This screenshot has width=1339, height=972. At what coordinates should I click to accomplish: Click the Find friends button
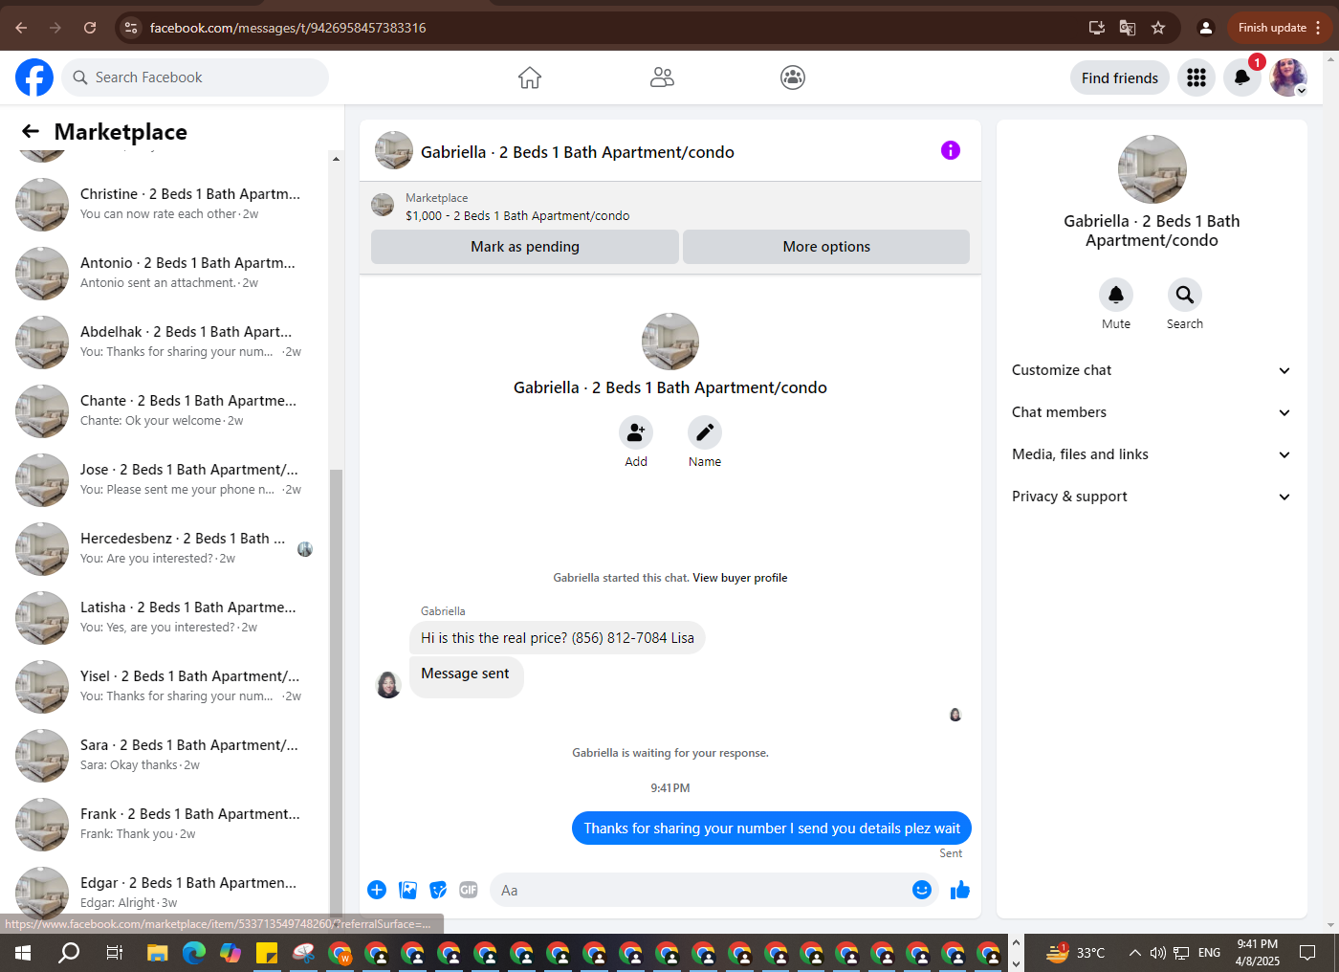pos(1120,77)
